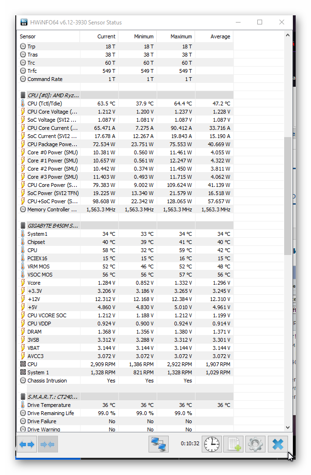Select the Core #3 Power (SMU) row

pyautogui.click(x=126, y=177)
